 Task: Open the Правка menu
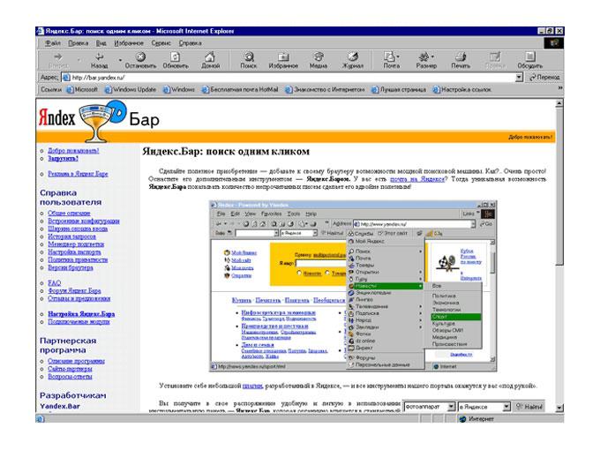[78, 43]
